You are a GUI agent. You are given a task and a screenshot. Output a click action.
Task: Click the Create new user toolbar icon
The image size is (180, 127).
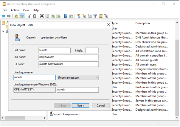[78, 16]
